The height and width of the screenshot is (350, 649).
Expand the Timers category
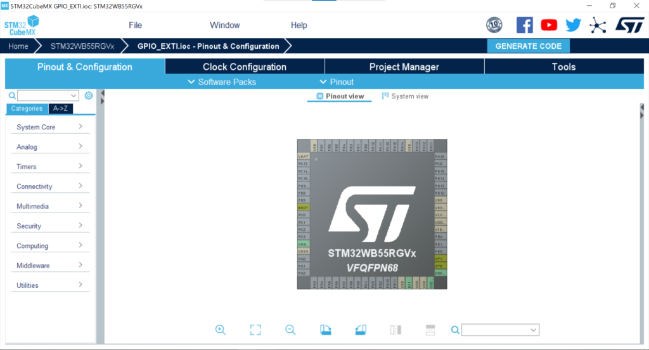50,167
